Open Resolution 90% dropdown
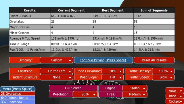The height and width of the screenshot is (104, 184). 85,94
